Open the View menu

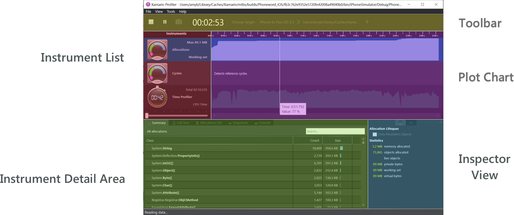tap(159, 11)
